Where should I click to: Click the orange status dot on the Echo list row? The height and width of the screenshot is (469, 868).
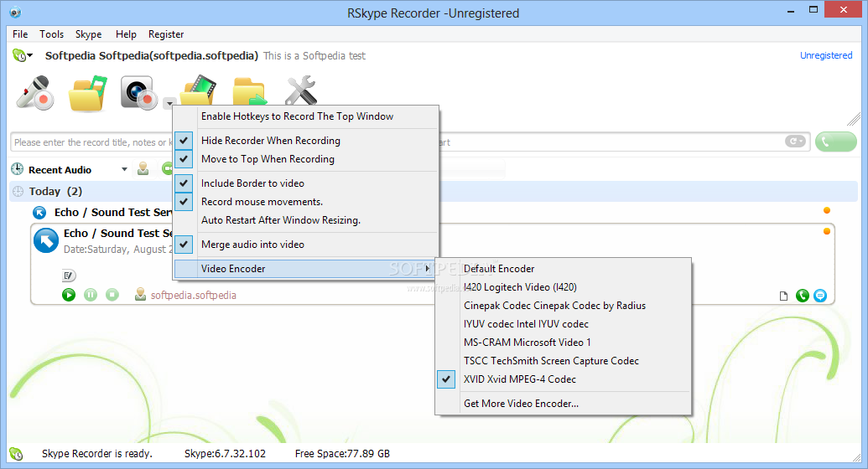click(x=826, y=210)
